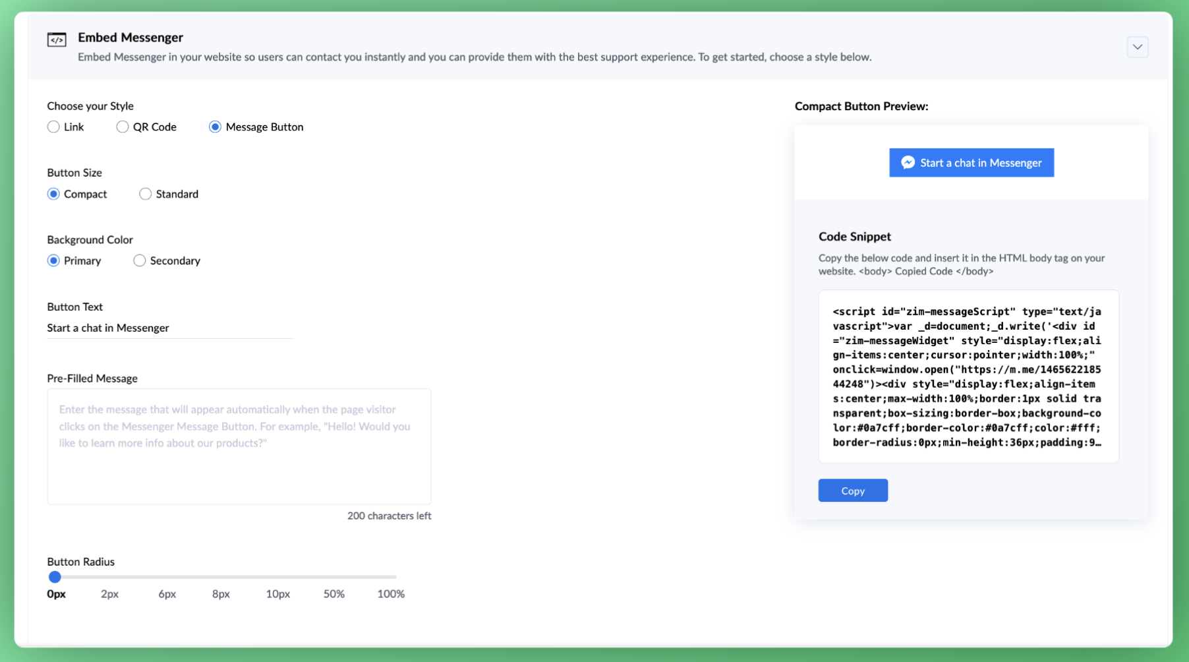
Task: Click the 'Code Snippet' heading
Action: (x=854, y=236)
